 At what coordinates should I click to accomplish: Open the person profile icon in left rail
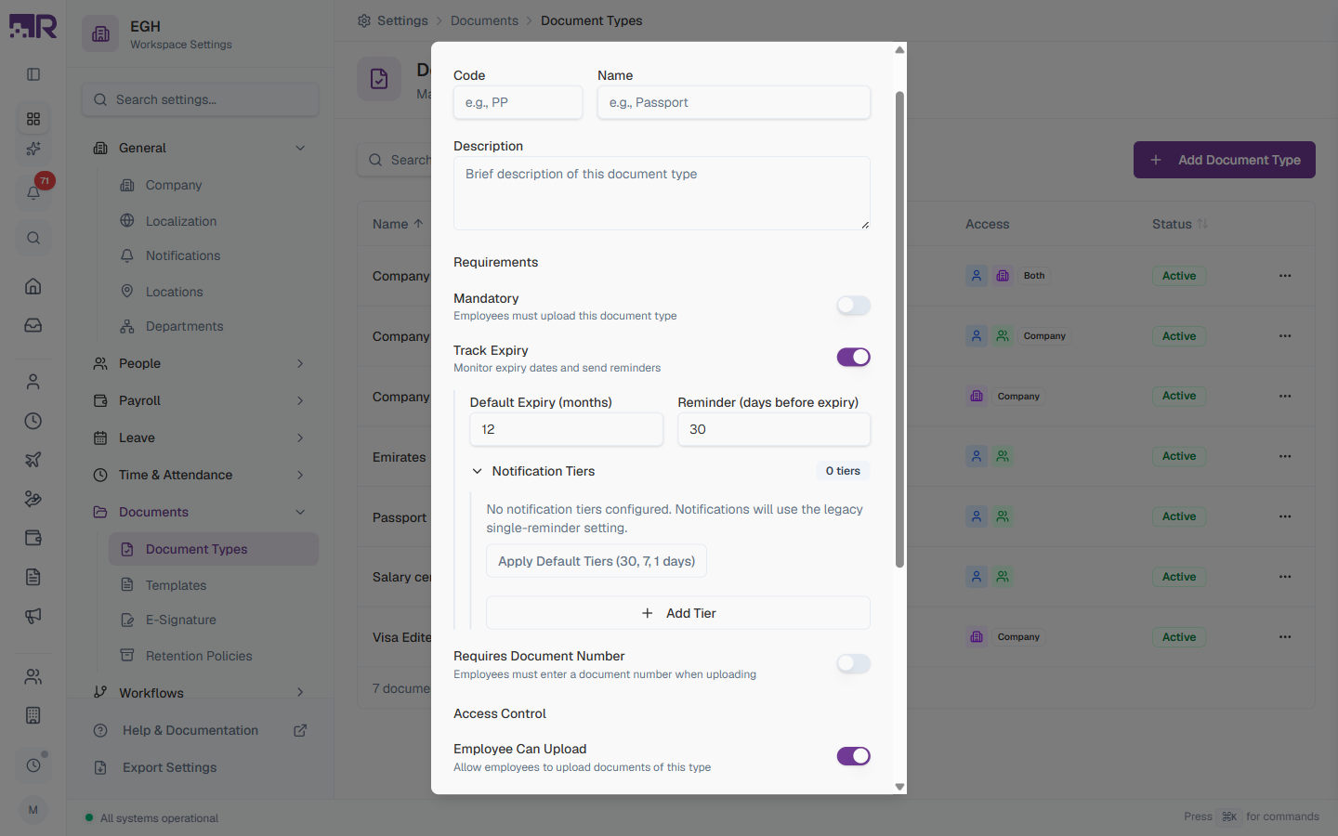(33, 382)
